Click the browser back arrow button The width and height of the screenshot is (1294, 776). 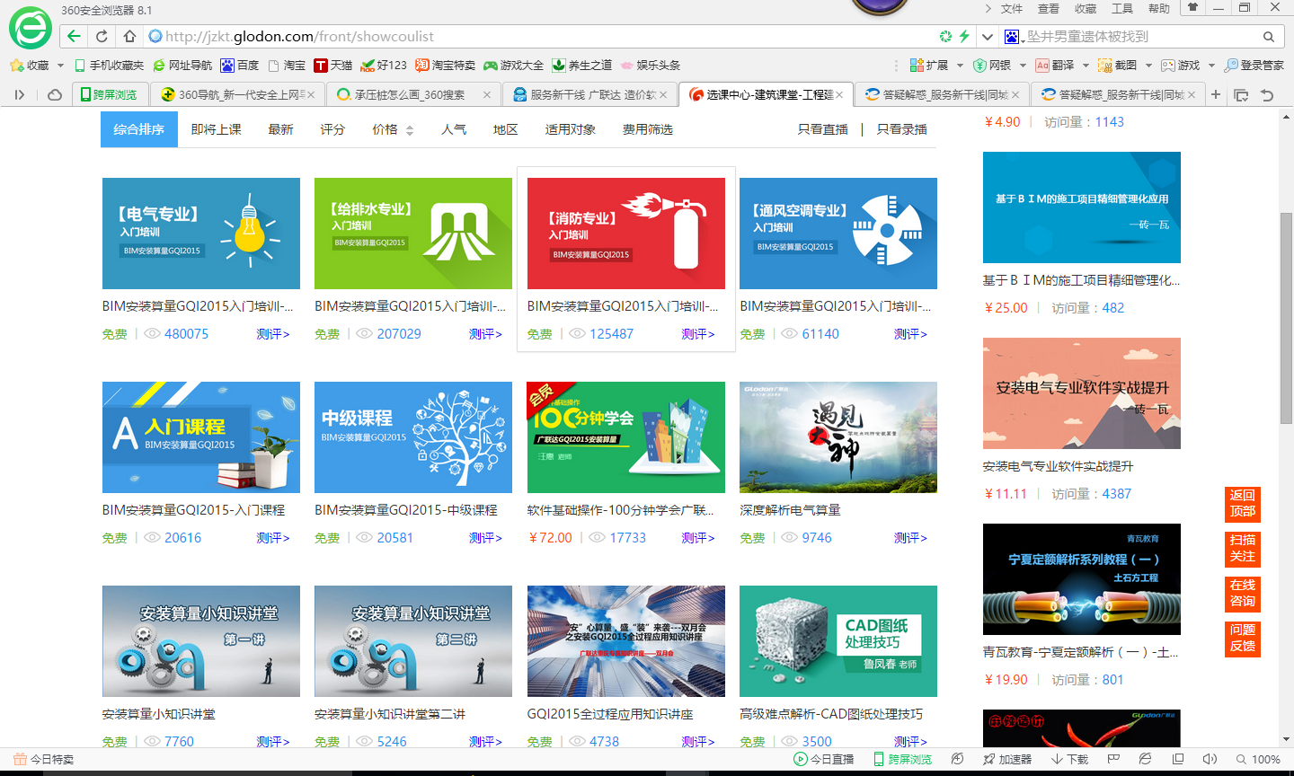tap(74, 36)
